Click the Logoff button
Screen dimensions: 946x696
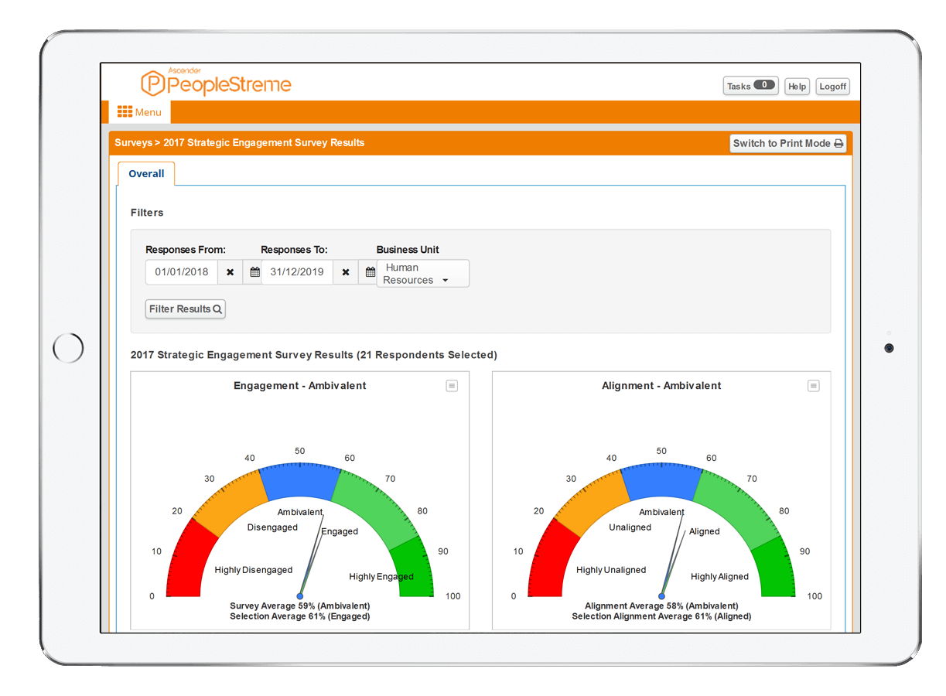point(832,87)
